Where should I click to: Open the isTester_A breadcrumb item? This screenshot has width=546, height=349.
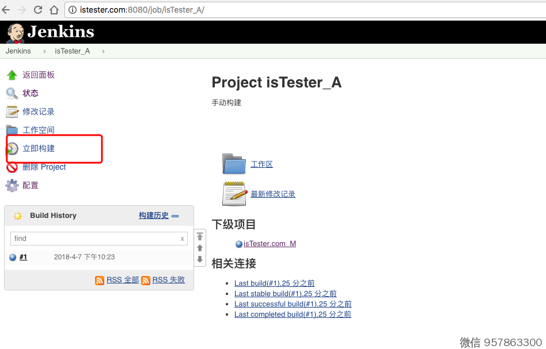pyautogui.click(x=72, y=51)
